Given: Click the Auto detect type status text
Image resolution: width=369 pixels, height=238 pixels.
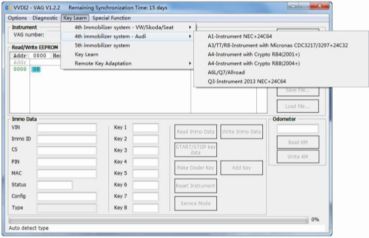Looking at the screenshot, I should [x=29, y=228].
